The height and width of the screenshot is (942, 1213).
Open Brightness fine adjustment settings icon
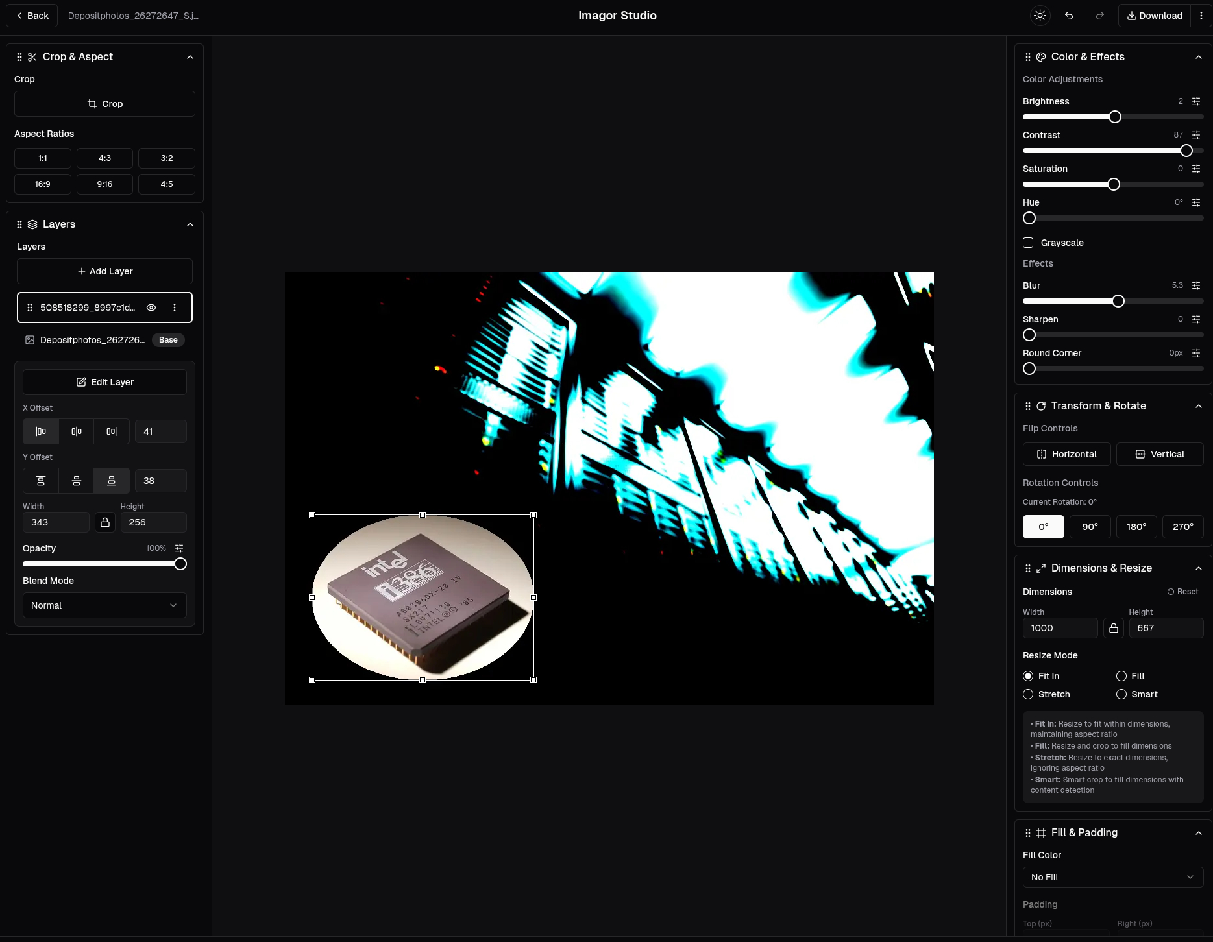[x=1196, y=101]
